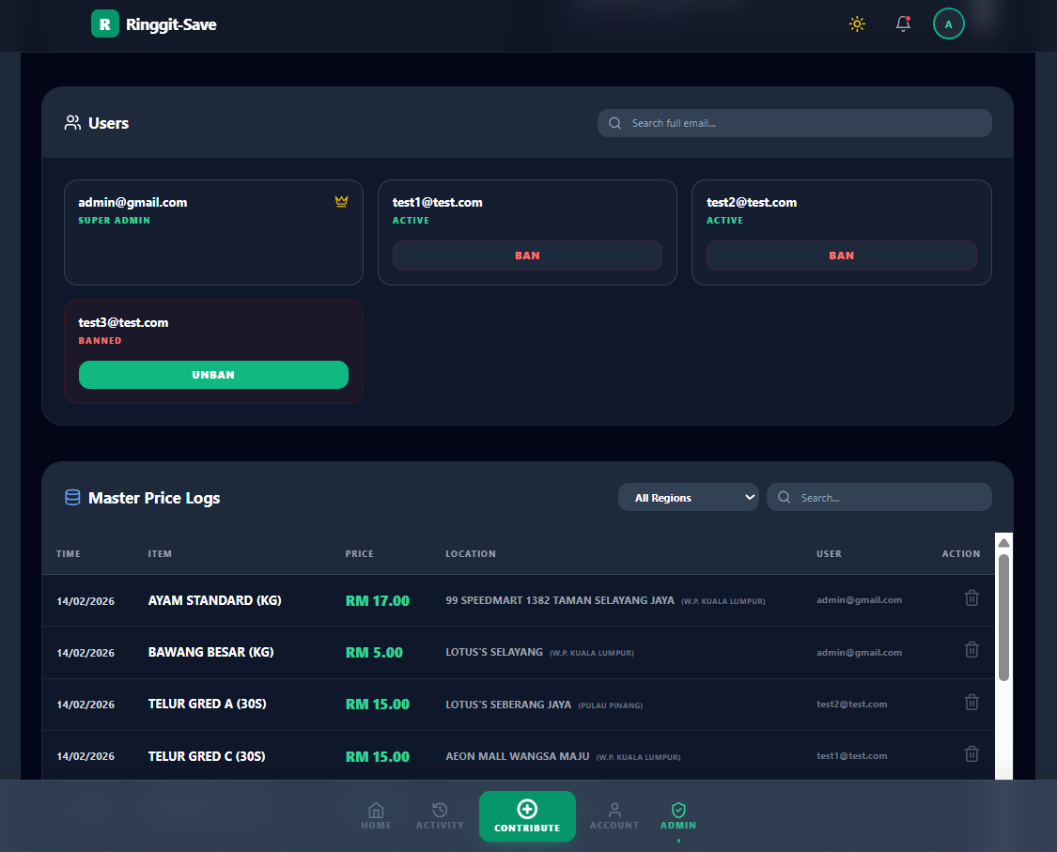Ban user test2@test.com
This screenshot has height=852, width=1057.
(x=841, y=256)
